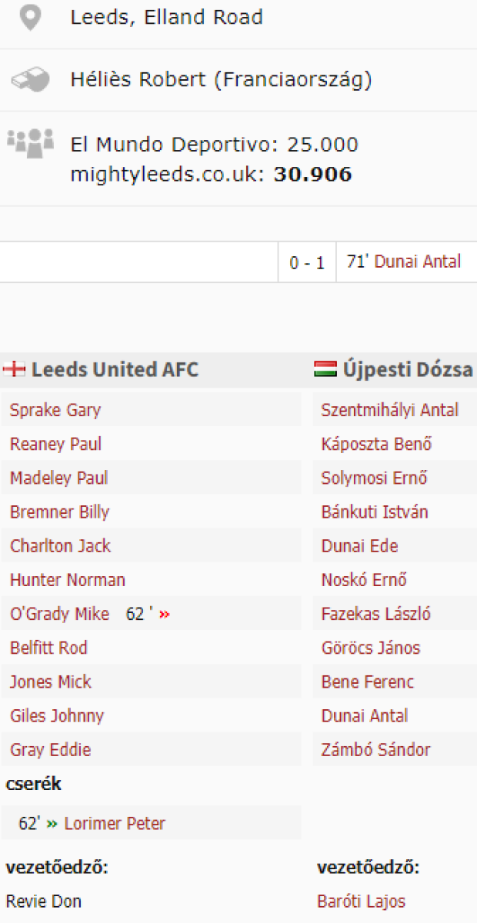Click the attendance crowd icon
This screenshot has width=477, height=923.
30,142
